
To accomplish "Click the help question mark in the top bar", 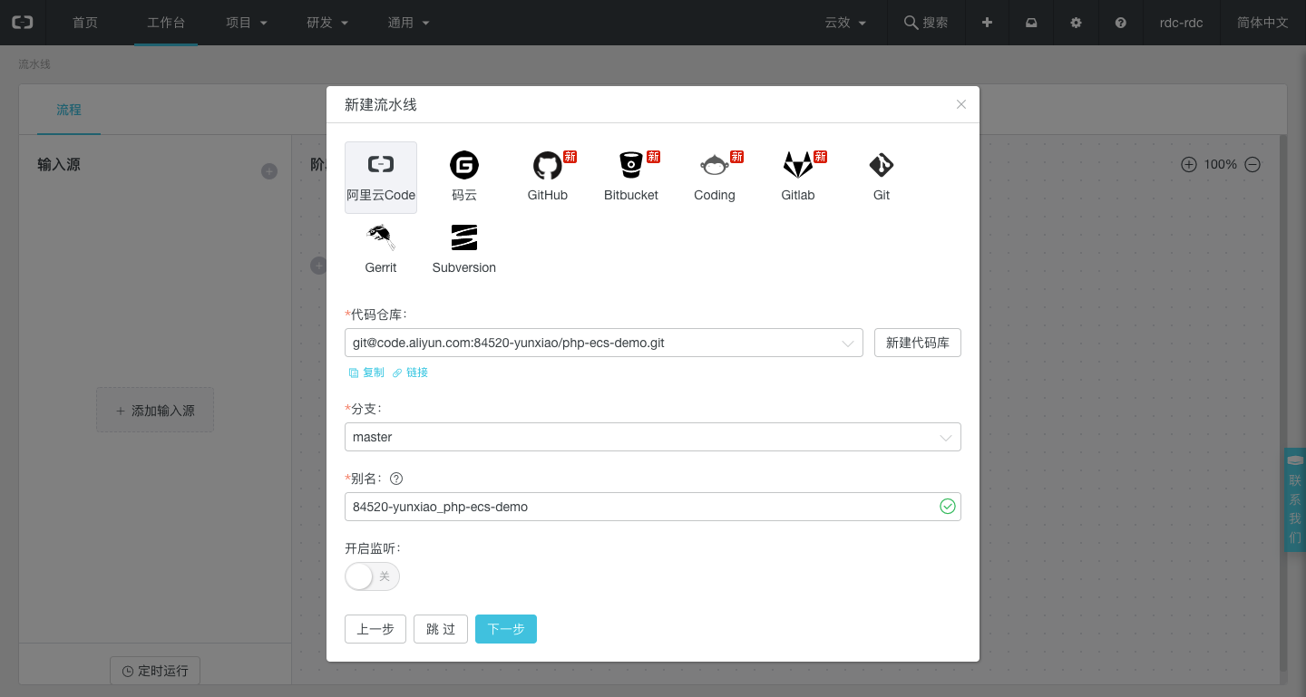I will point(1121,23).
